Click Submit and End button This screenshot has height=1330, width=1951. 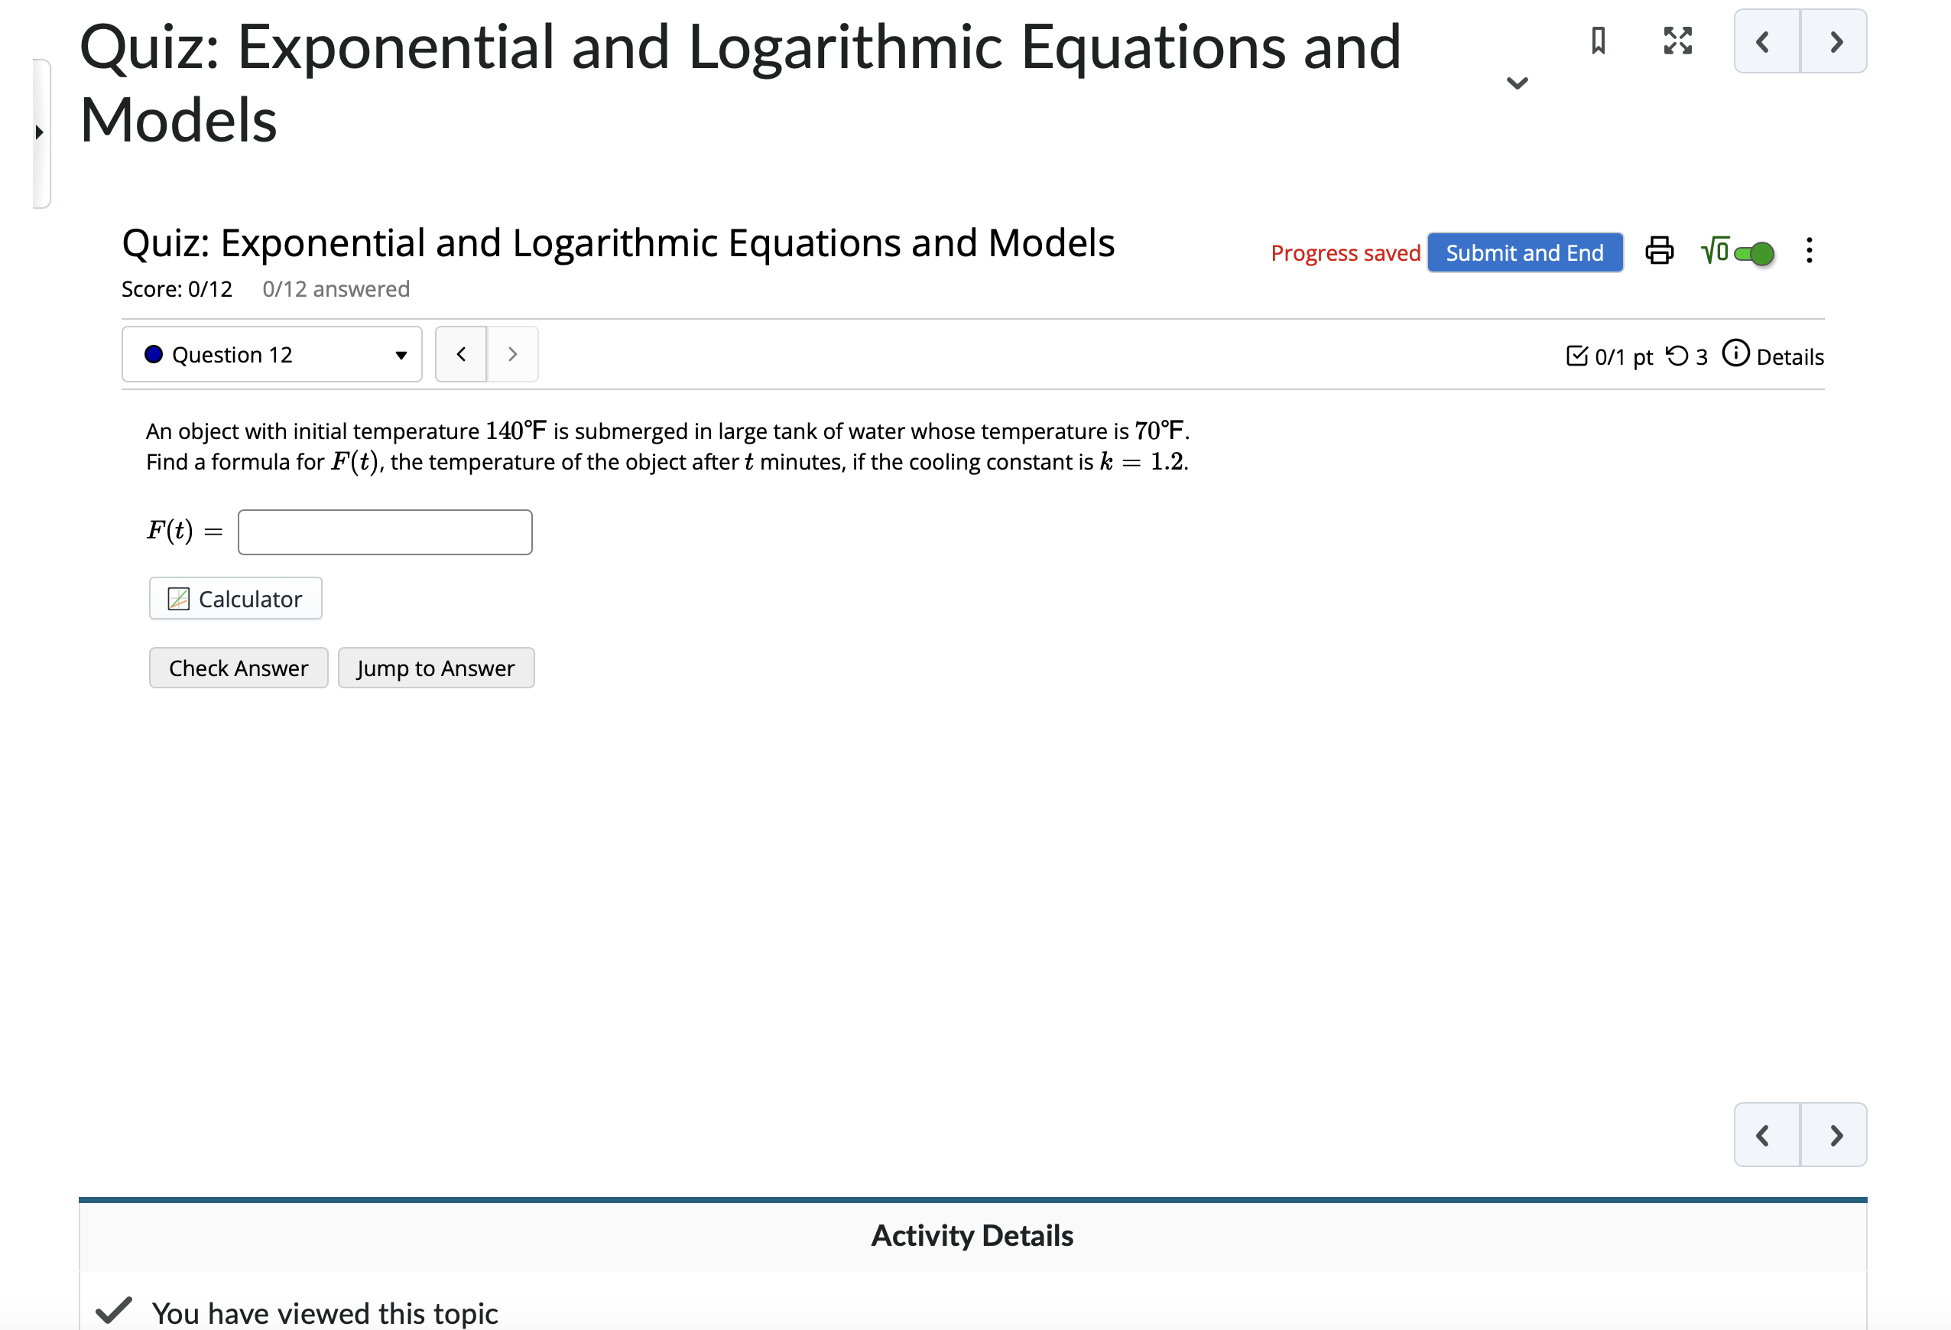click(1524, 252)
